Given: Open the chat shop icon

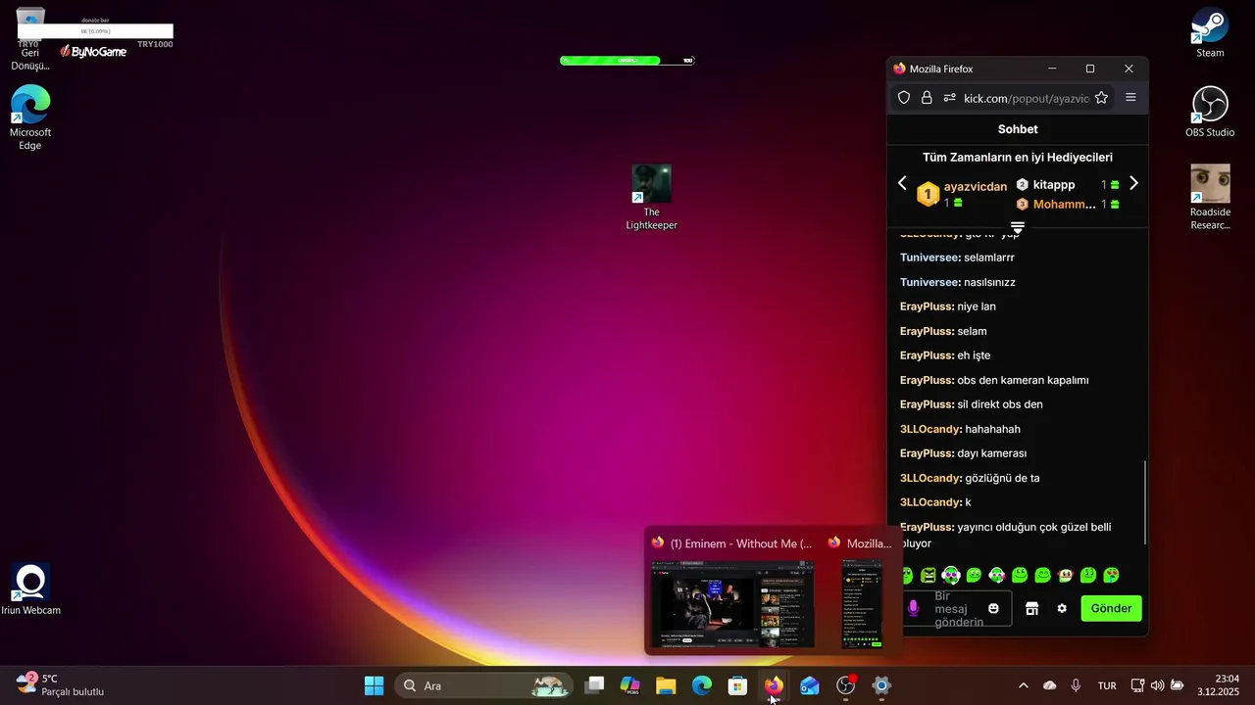Looking at the screenshot, I should [x=1031, y=608].
